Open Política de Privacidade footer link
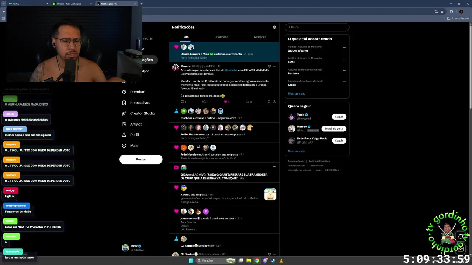Screen dimensions: 472x265 click(x=319, y=161)
